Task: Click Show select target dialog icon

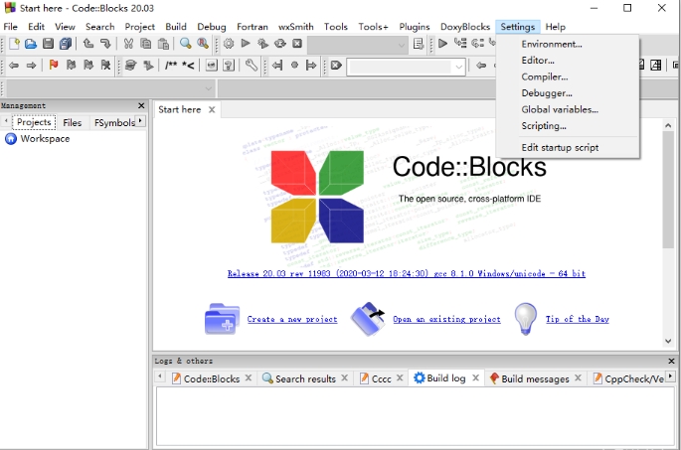Action: point(419,44)
